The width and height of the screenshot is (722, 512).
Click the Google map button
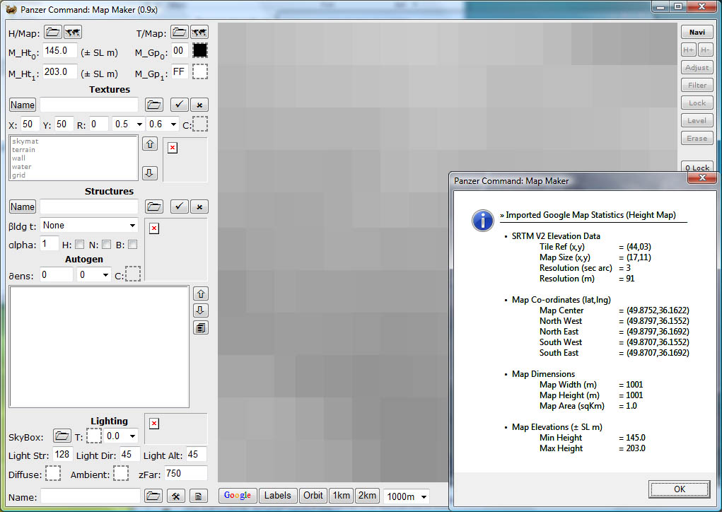click(x=238, y=496)
